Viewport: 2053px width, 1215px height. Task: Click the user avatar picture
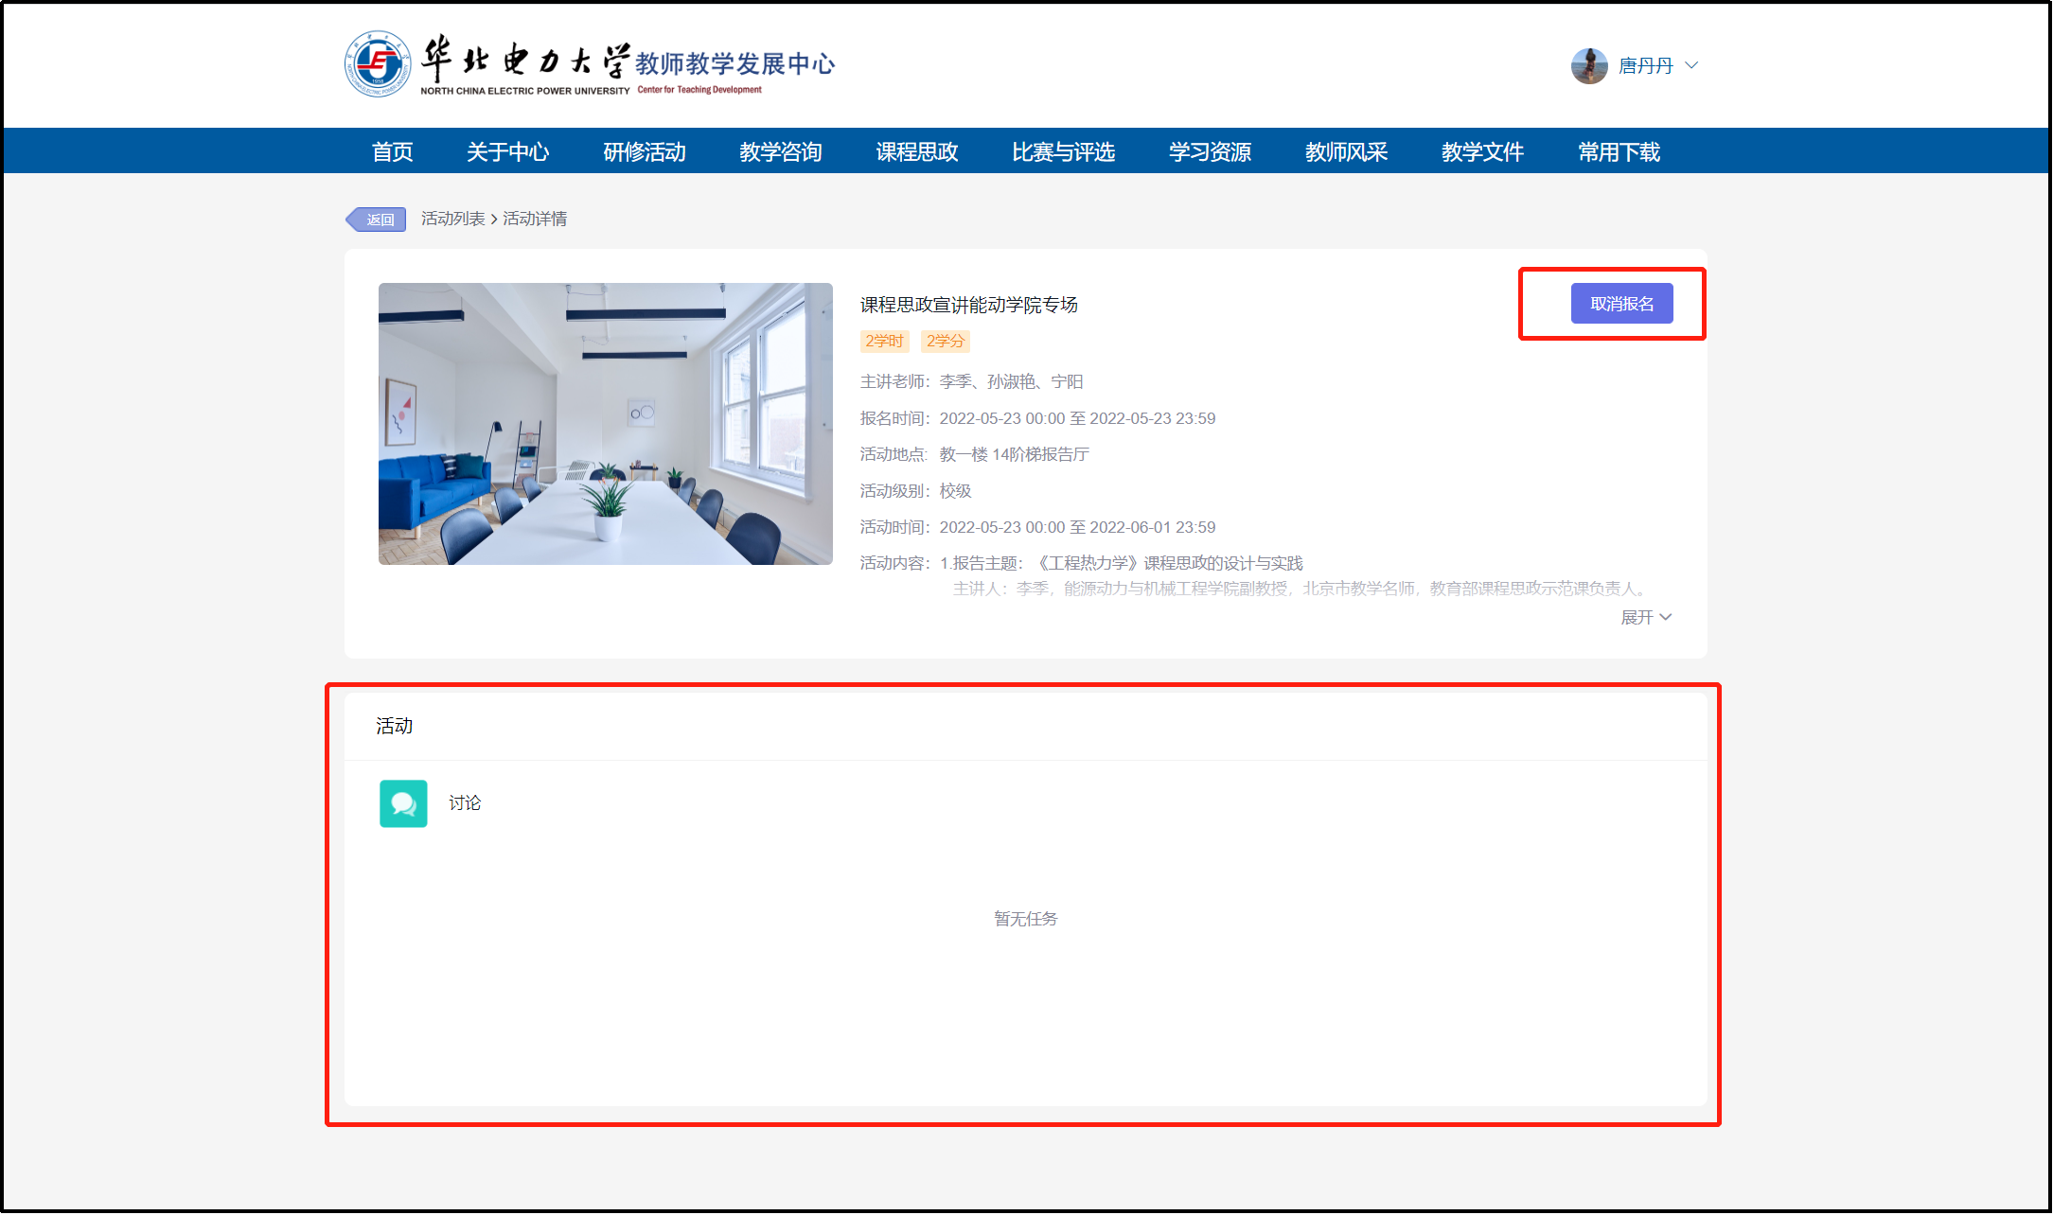click(x=1589, y=65)
